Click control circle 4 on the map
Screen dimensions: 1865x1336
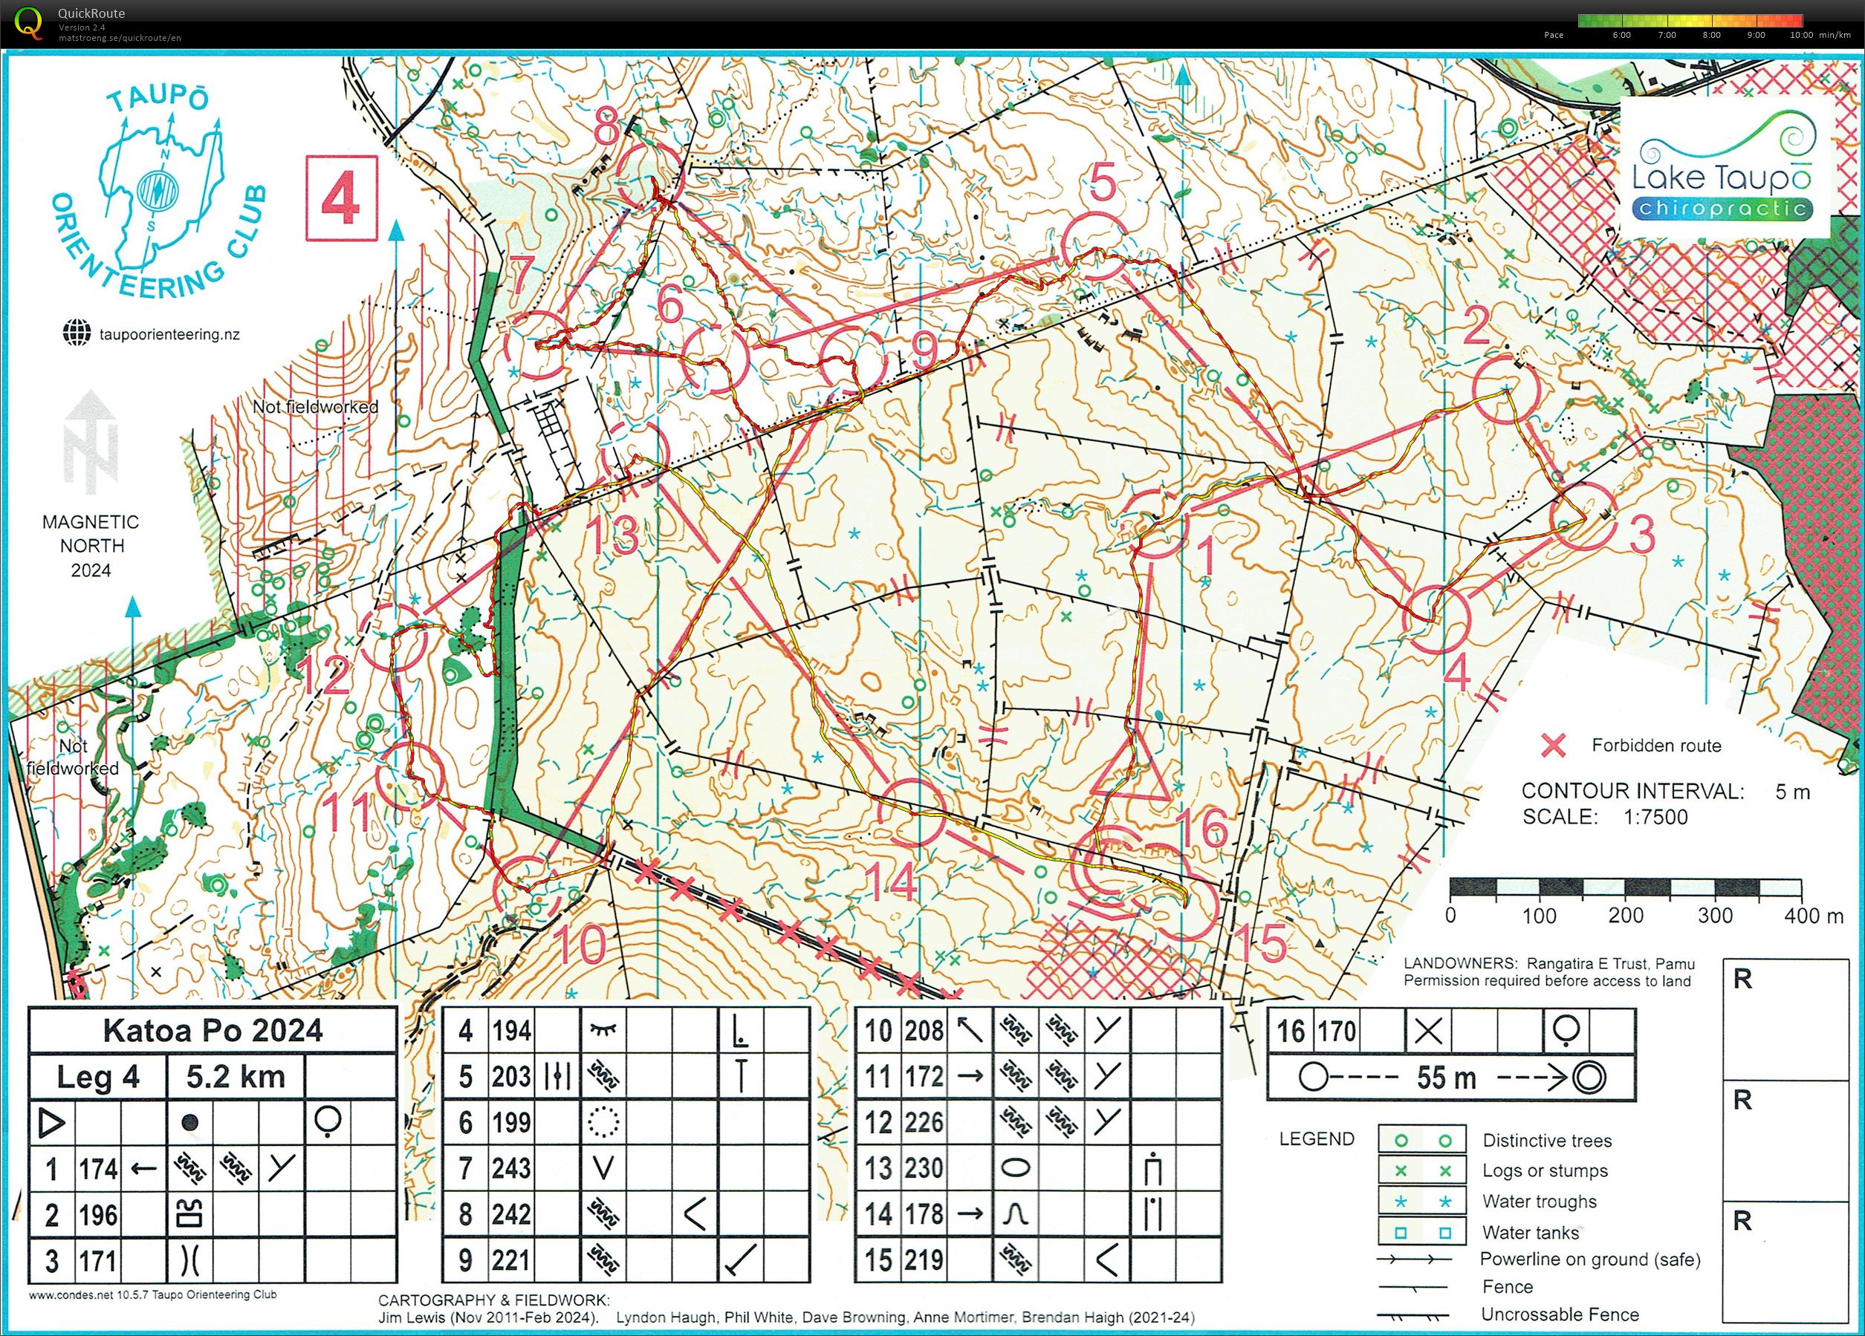point(1436,620)
